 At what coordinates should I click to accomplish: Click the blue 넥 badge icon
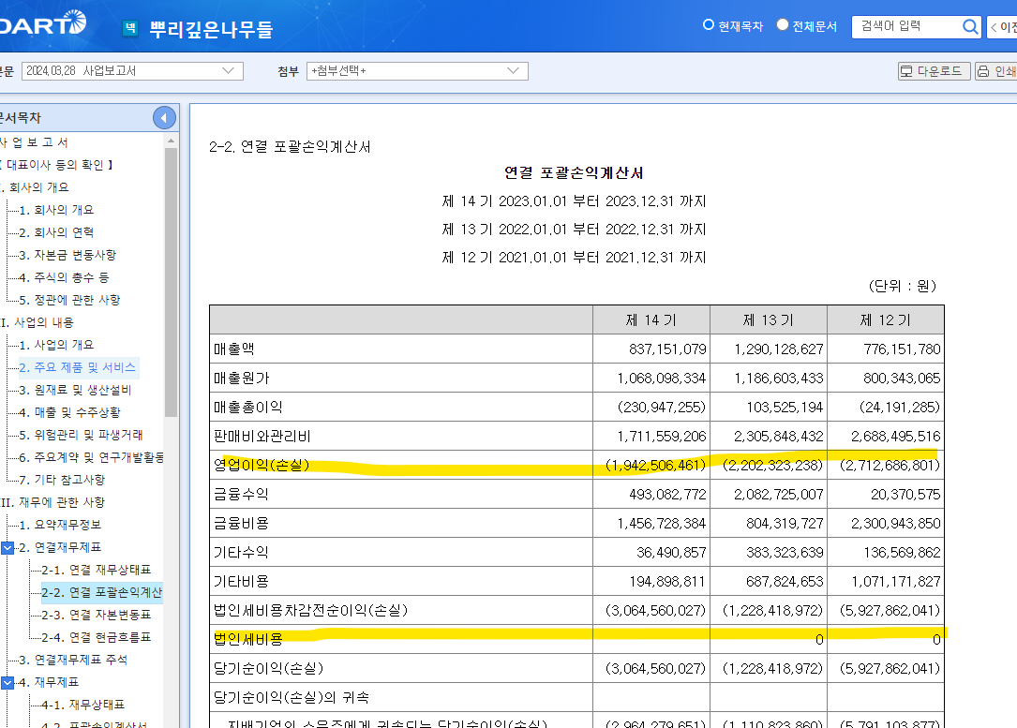(x=130, y=28)
